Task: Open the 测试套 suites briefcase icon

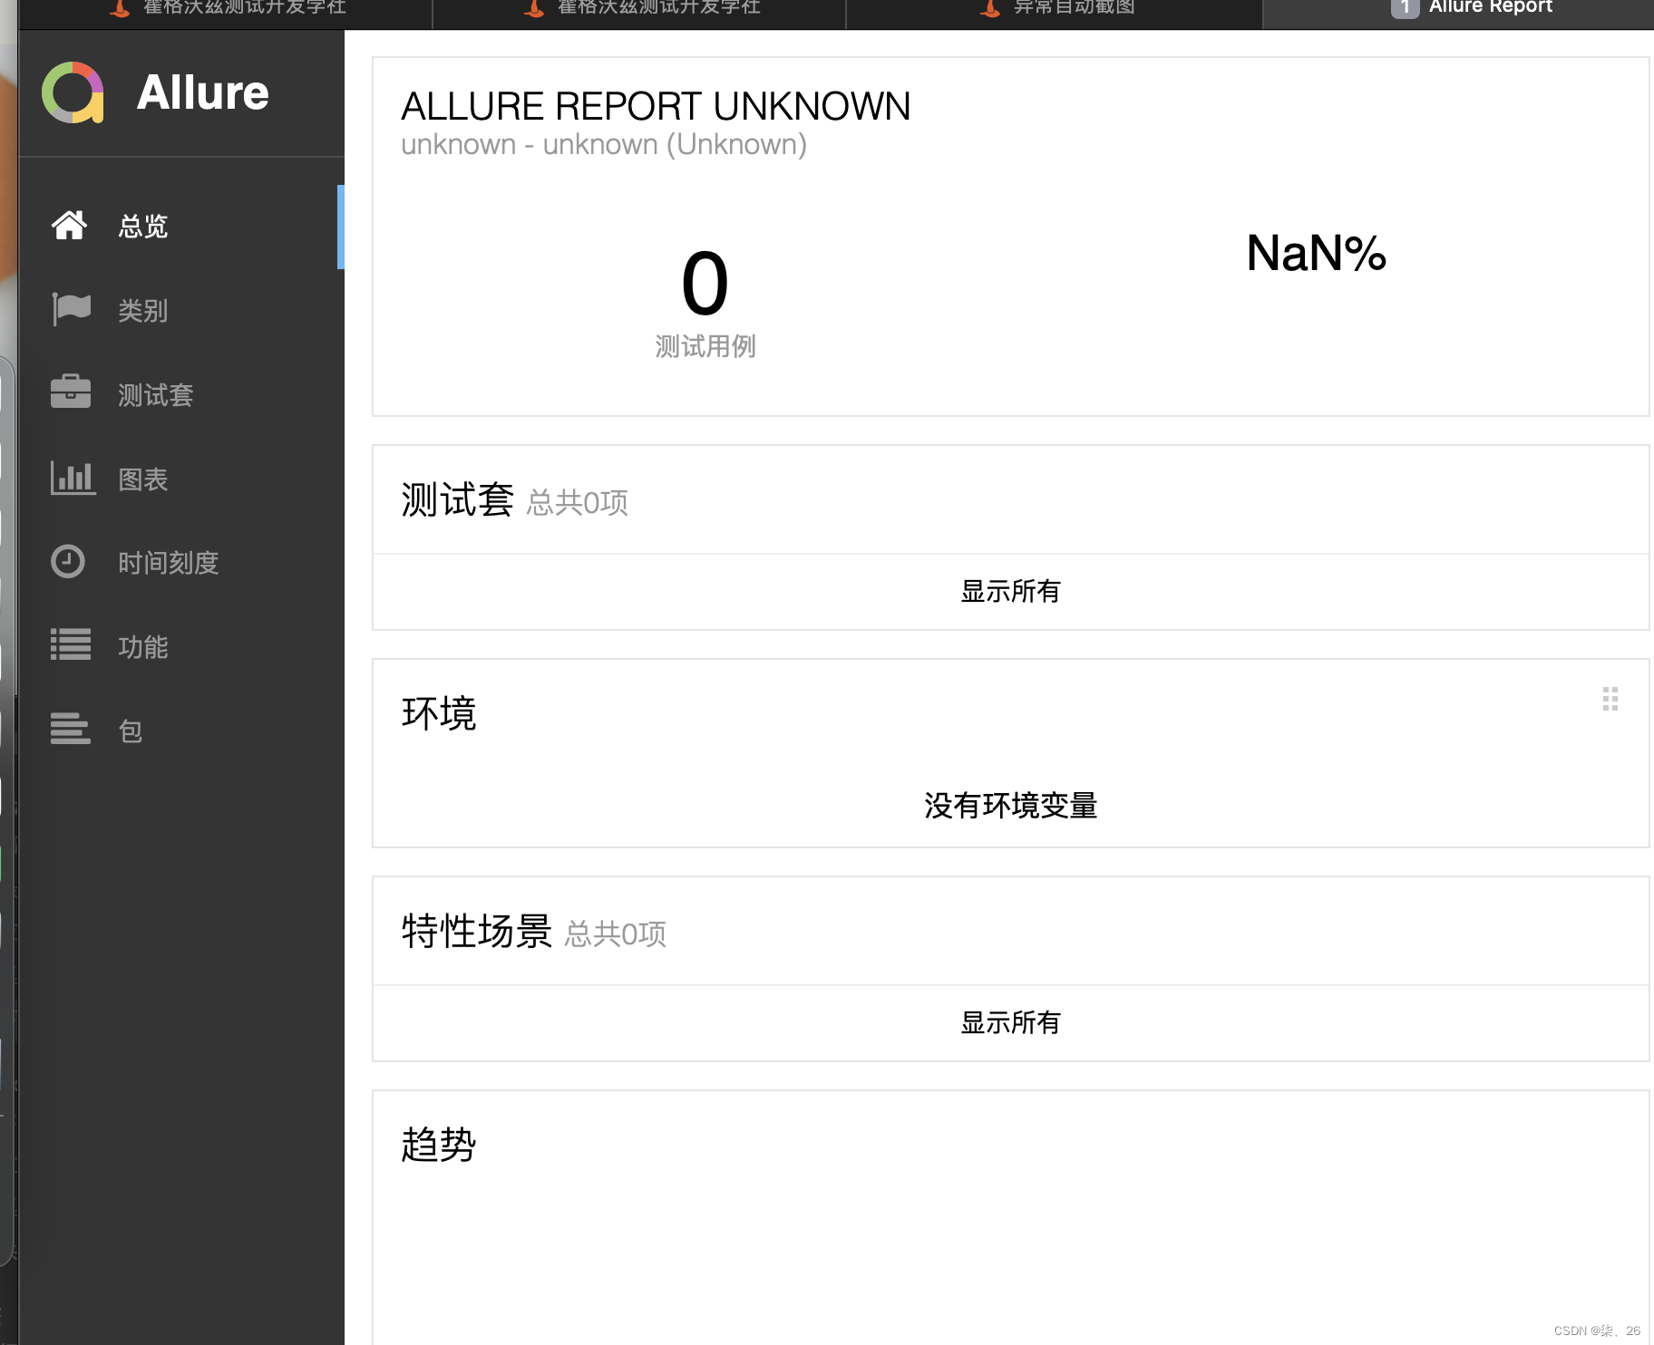Action: [x=71, y=393]
